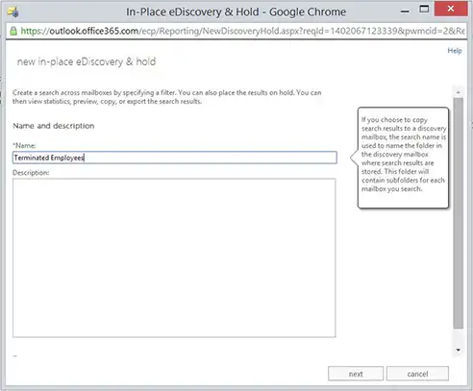The width and height of the screenshot is (473, 391).
Task: Focus the Name field containing Terminated Employees
Action: coord(175,158)
